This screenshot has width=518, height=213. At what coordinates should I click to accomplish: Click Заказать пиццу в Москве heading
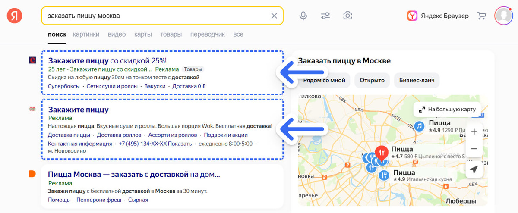coord(344,61)
